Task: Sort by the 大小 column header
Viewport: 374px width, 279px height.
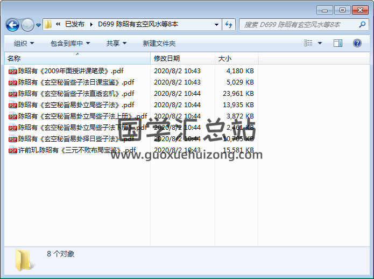Action: click(236, 59)
